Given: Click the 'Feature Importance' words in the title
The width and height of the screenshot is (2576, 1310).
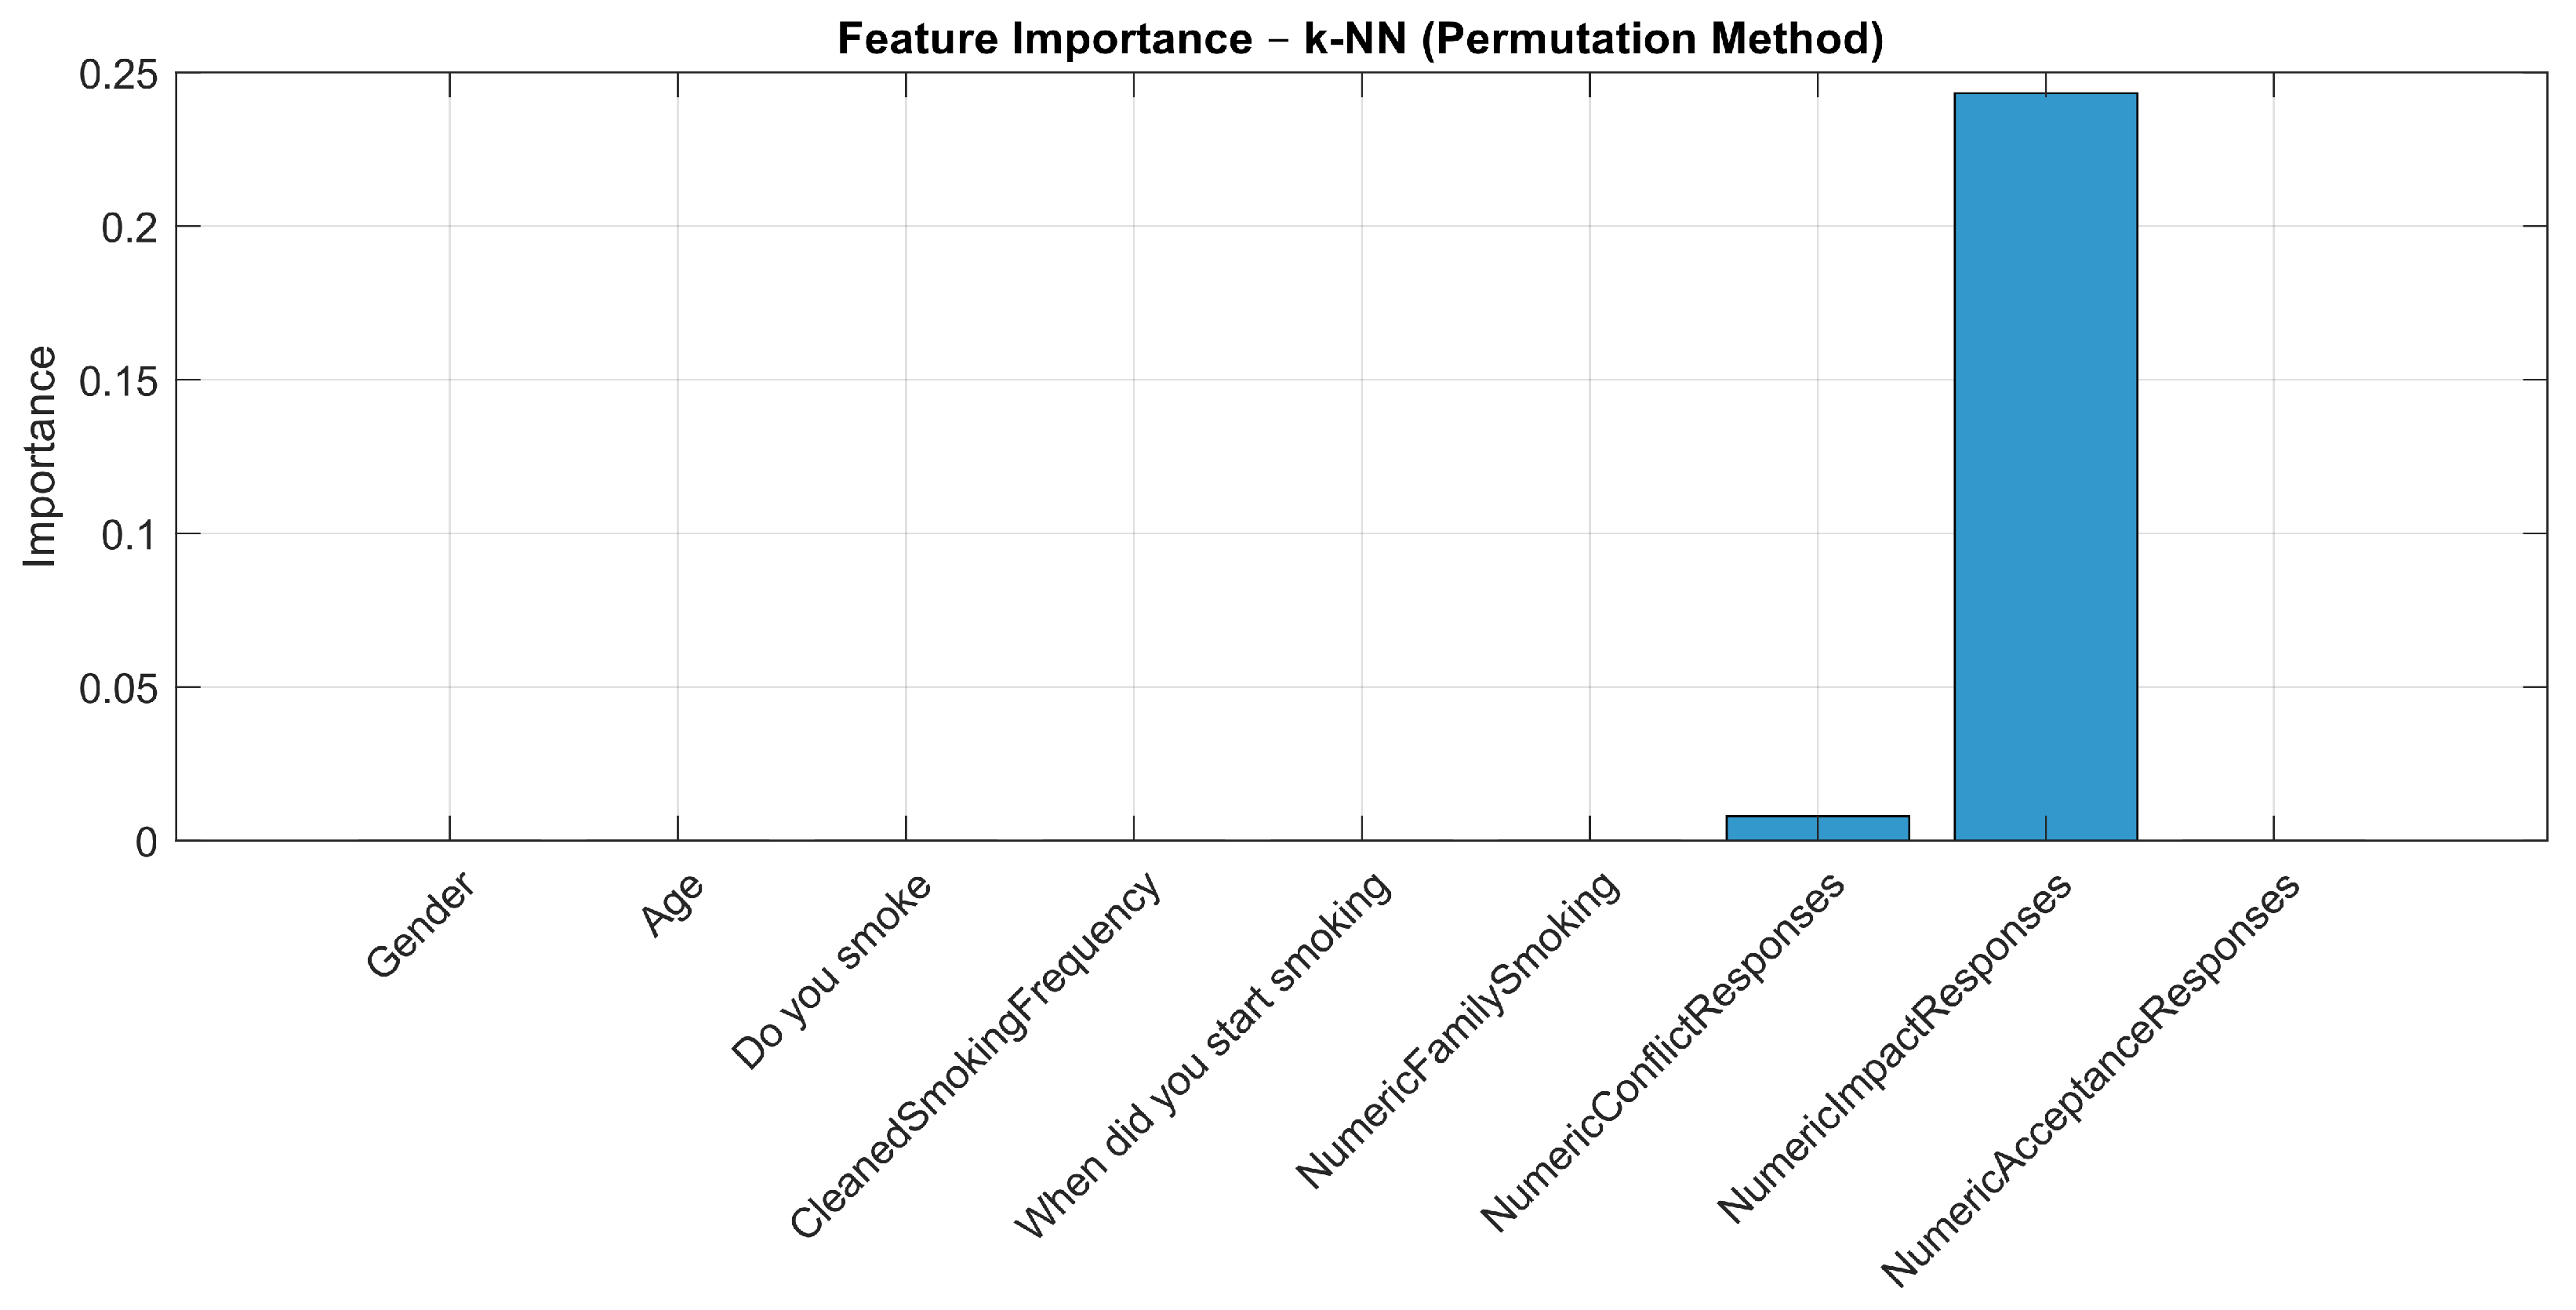Looking at the screenshot, I should point(1044,39).
